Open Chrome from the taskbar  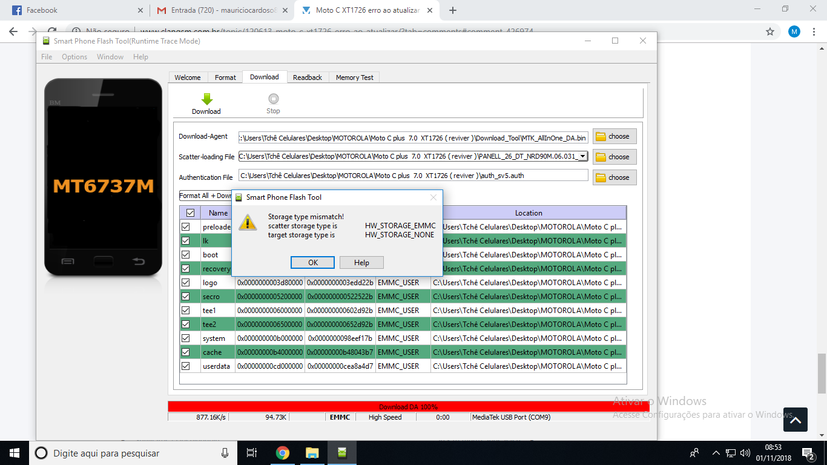tap(282, 453)
